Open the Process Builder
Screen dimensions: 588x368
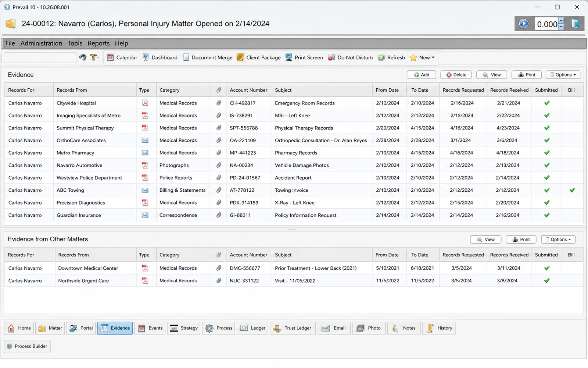pyautogui.click(x=27, y=346)
